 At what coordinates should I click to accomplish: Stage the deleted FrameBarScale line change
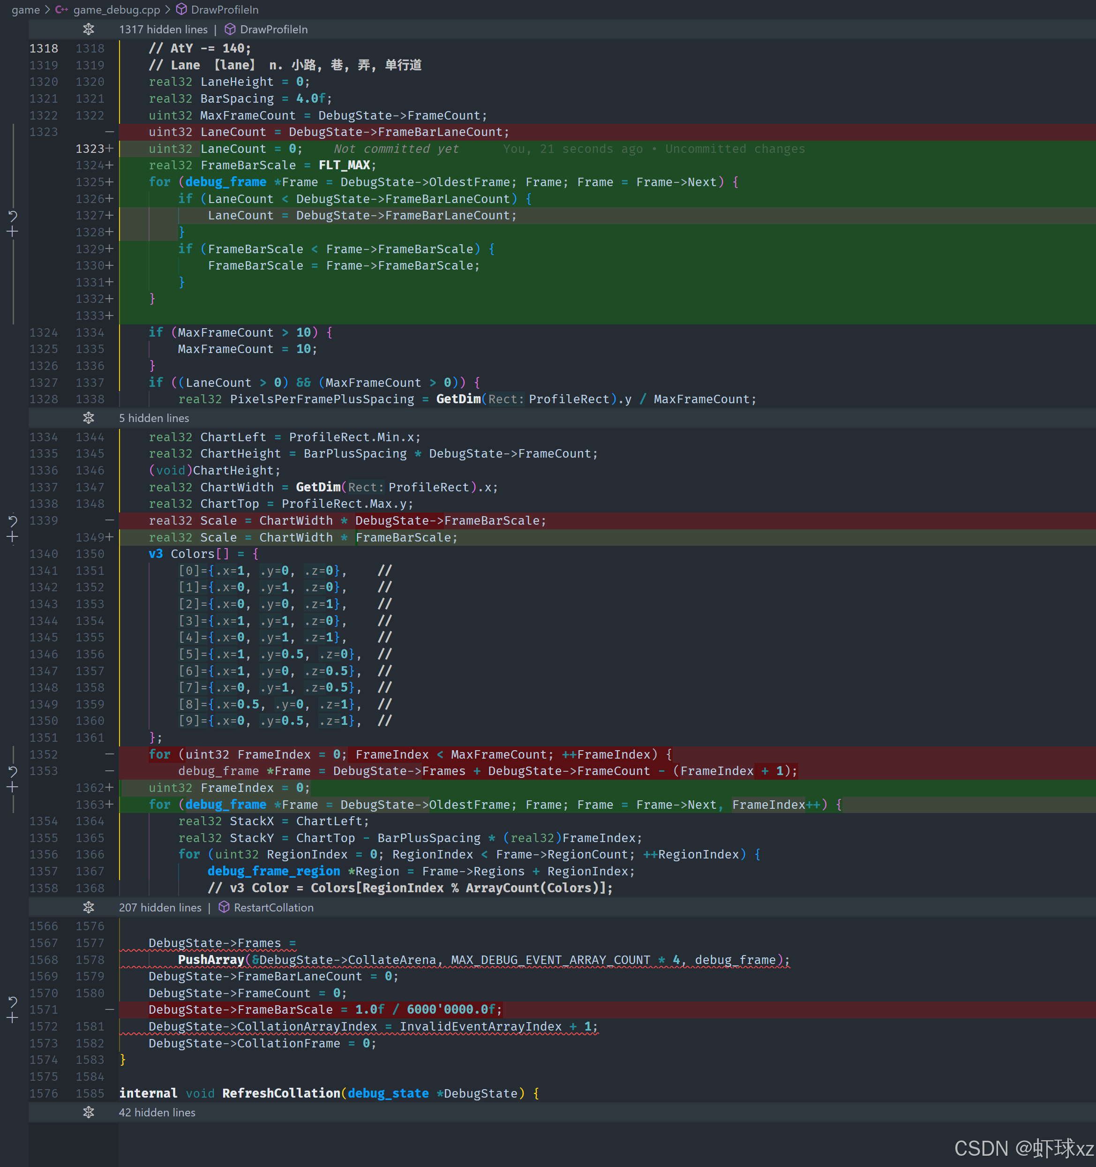(12, 1018)
